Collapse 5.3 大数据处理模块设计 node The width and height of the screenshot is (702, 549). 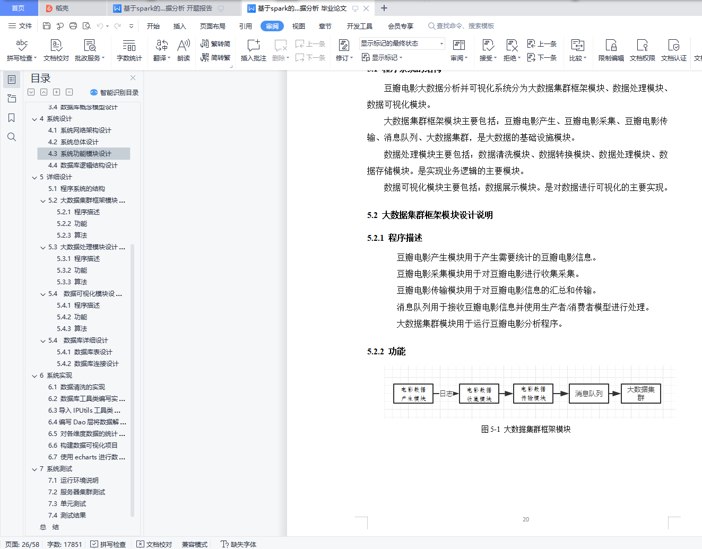44,248
